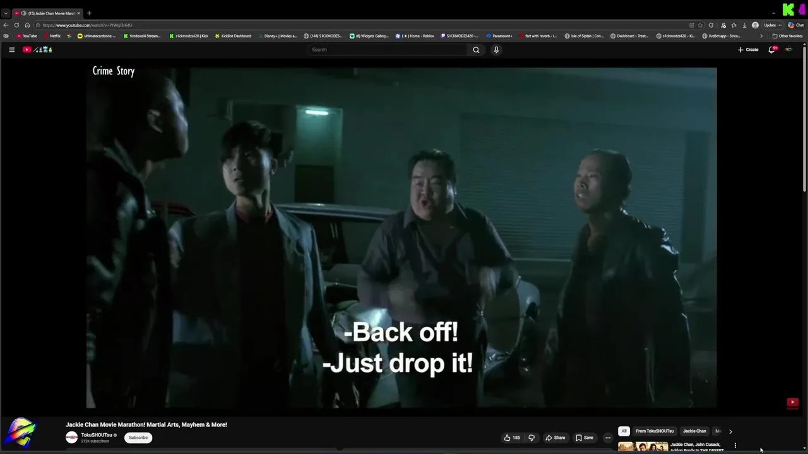Open a new browser tab
The width and height of the screenshot is (808, 454).
(x=89, y=13)
